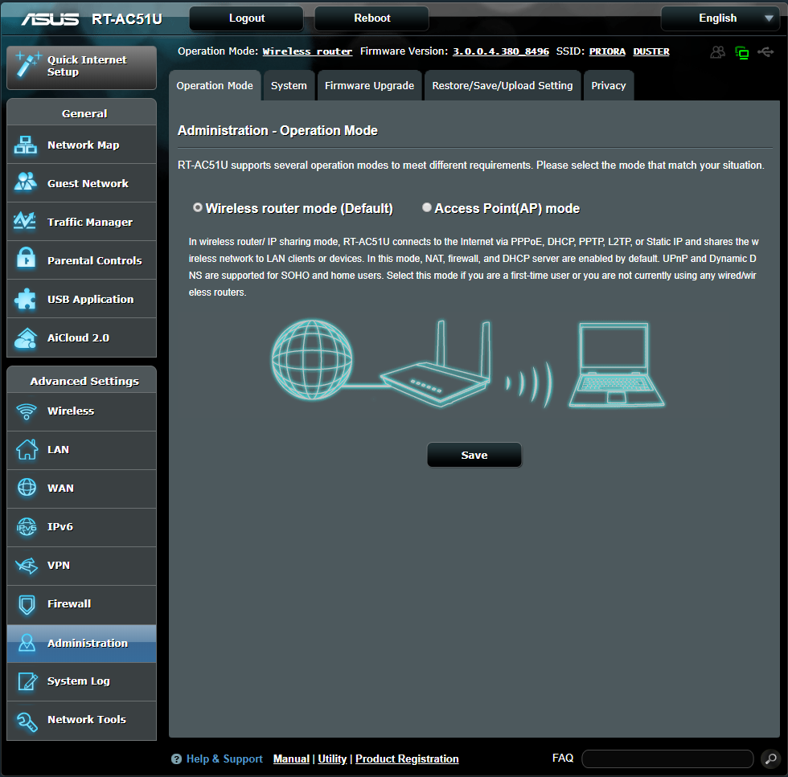Start Quick Internet Setup
Image resolution: width=788 pixels, height=777 pixels.
(81, 67)
